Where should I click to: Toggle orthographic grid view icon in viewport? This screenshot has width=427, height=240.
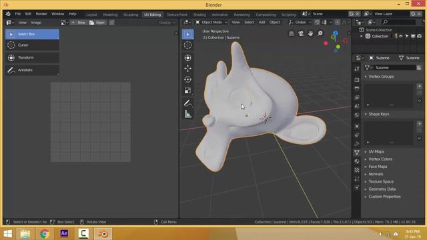[292, 33]
